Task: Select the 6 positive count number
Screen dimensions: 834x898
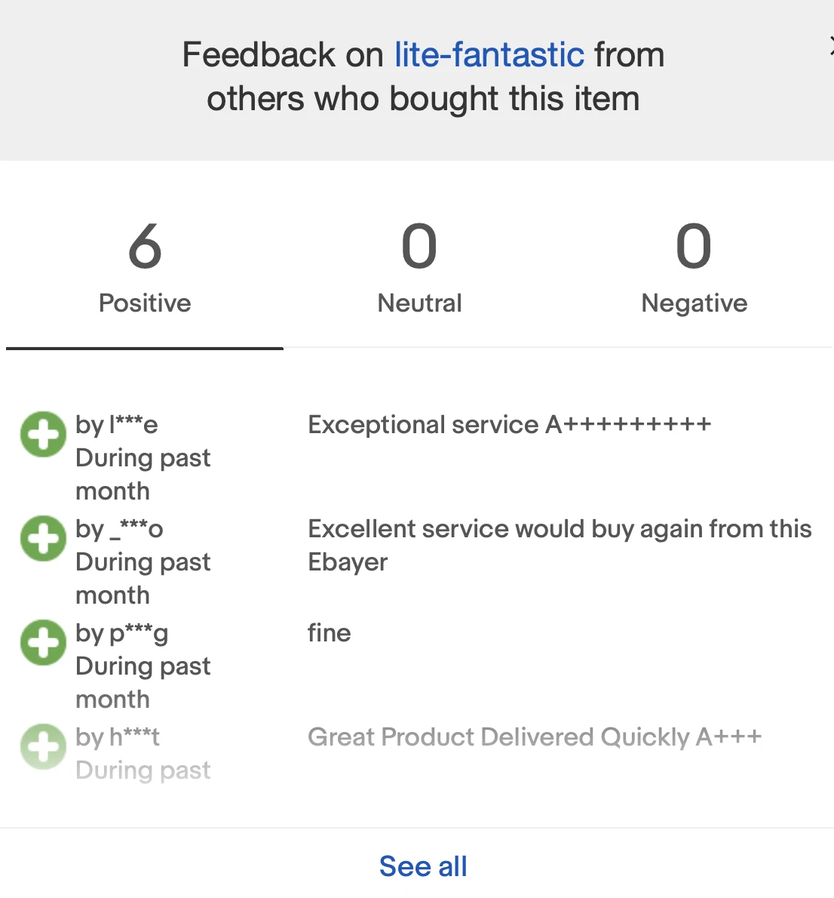Action: point(145,246)
